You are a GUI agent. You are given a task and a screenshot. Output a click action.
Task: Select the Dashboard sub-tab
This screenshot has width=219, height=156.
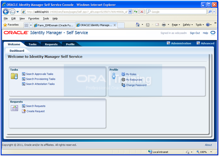(x=17, y=51)
